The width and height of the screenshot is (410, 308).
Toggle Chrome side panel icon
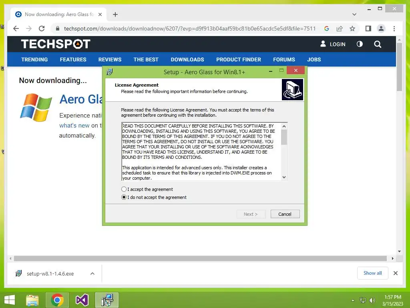368,28
